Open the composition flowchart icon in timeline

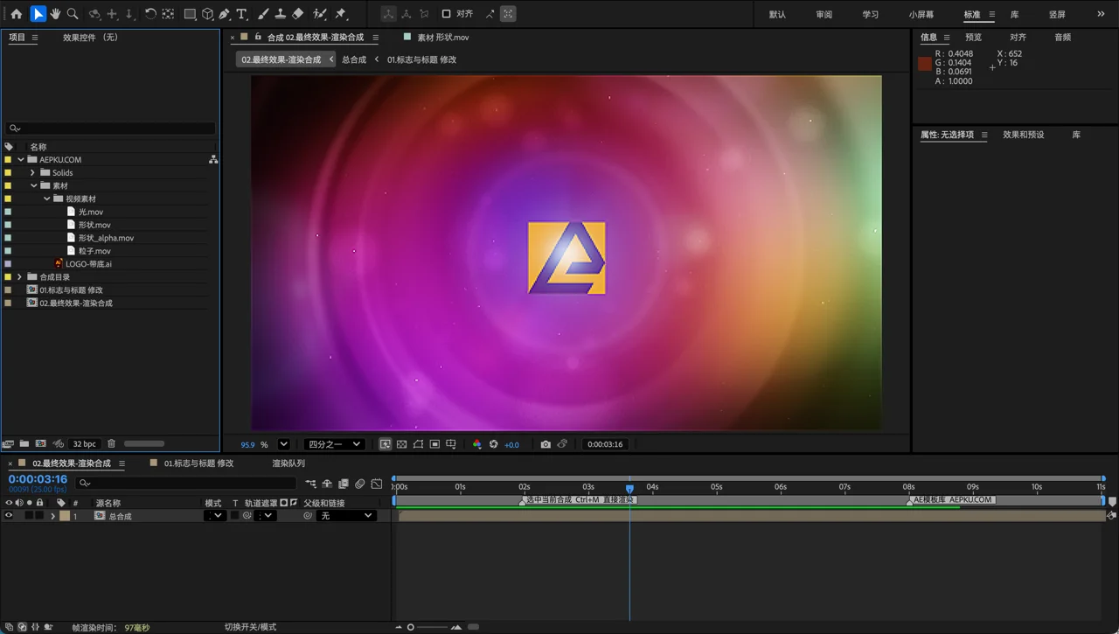(x=310, y=484)
